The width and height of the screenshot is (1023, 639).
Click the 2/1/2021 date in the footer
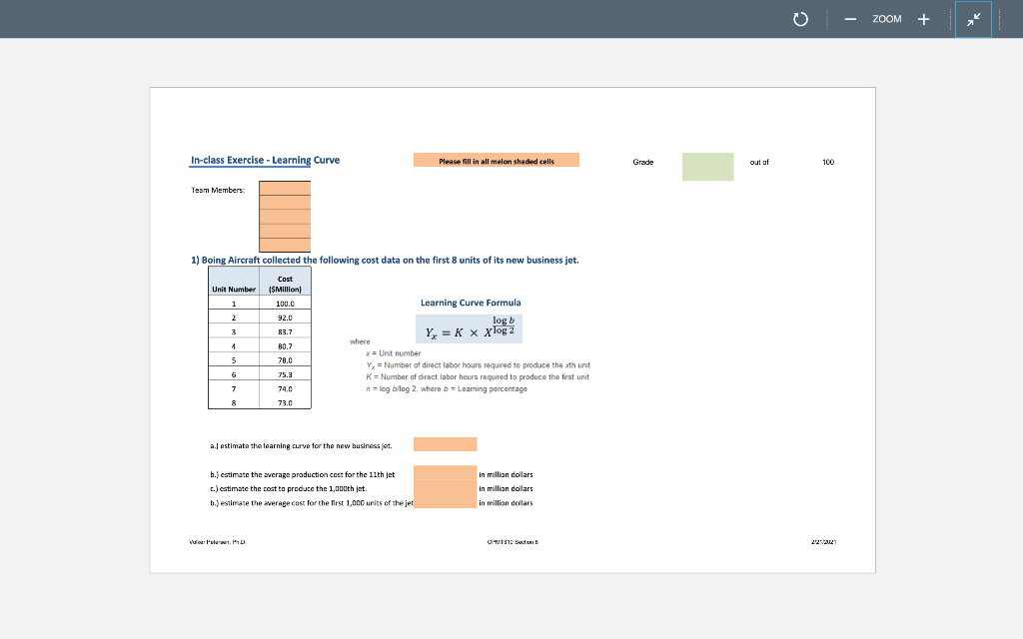pos(822,540)
